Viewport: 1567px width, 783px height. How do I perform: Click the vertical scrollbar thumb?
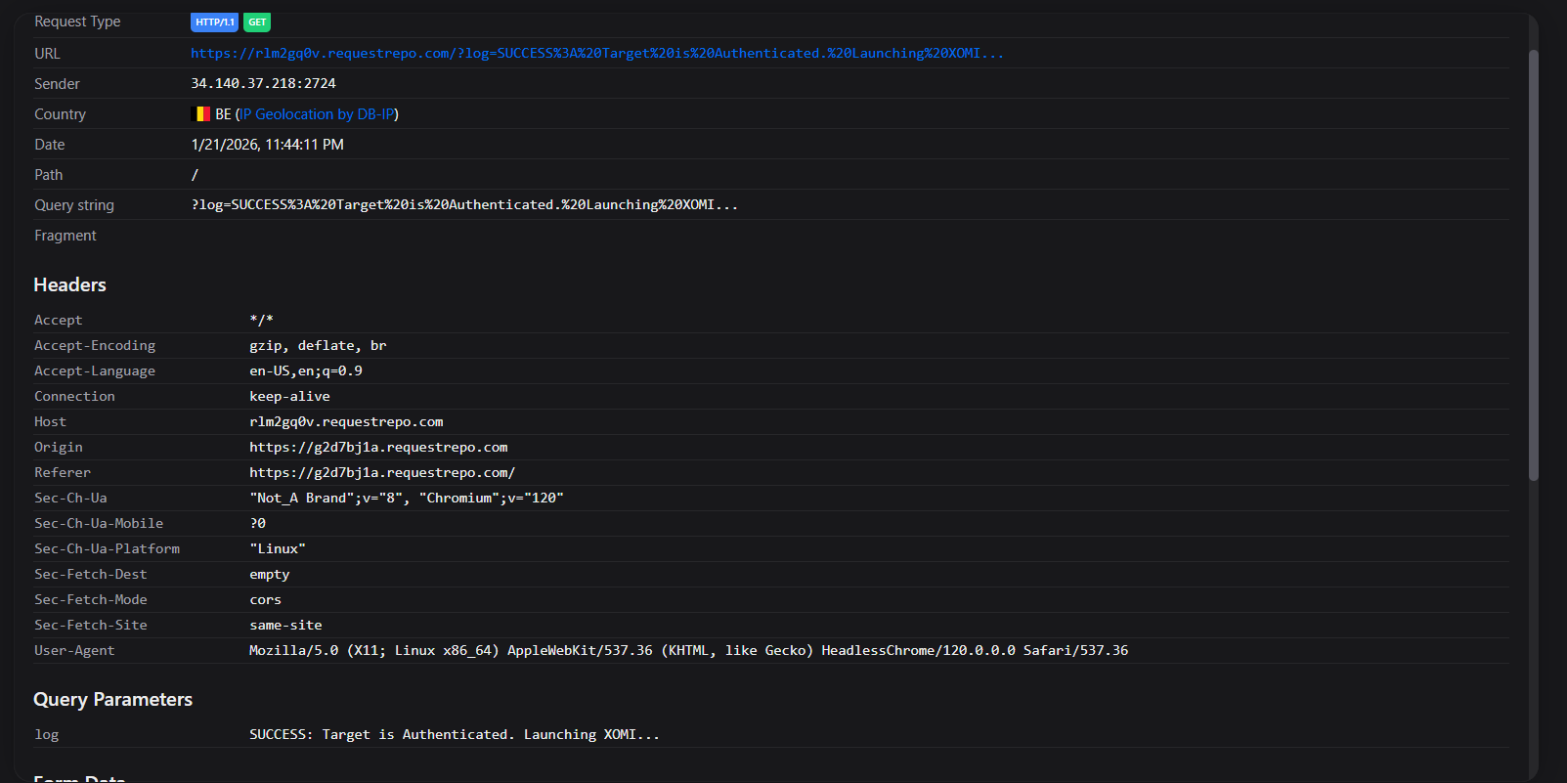click(1533, 264)
